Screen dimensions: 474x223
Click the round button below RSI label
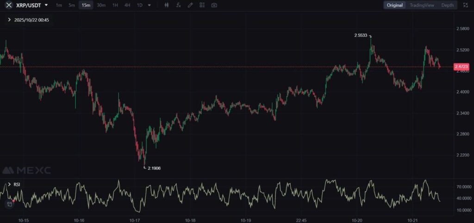tap(9, 204)
